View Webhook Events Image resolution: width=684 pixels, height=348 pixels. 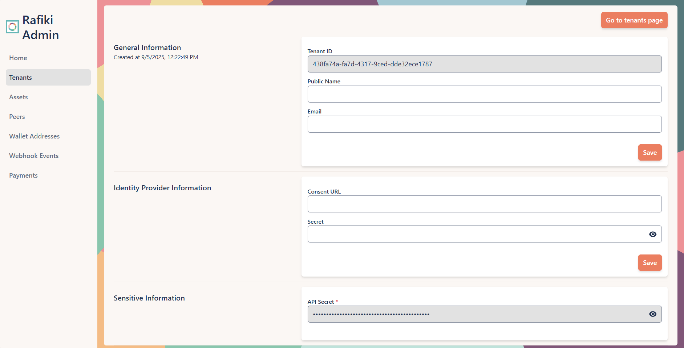33,156
